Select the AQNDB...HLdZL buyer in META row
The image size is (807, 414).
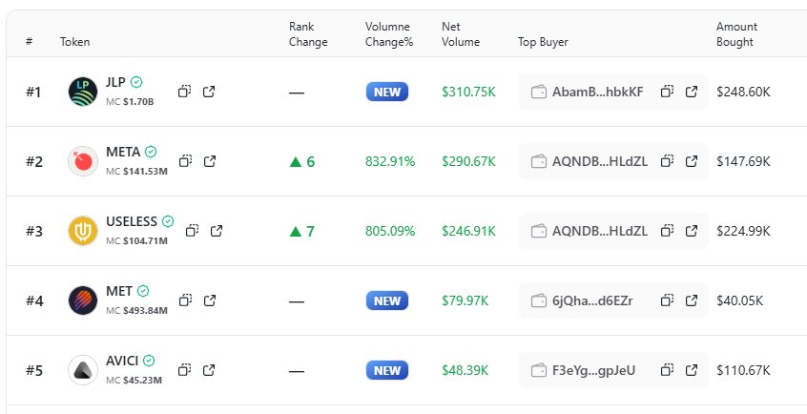pyautogui.click(x=599, y=161)
